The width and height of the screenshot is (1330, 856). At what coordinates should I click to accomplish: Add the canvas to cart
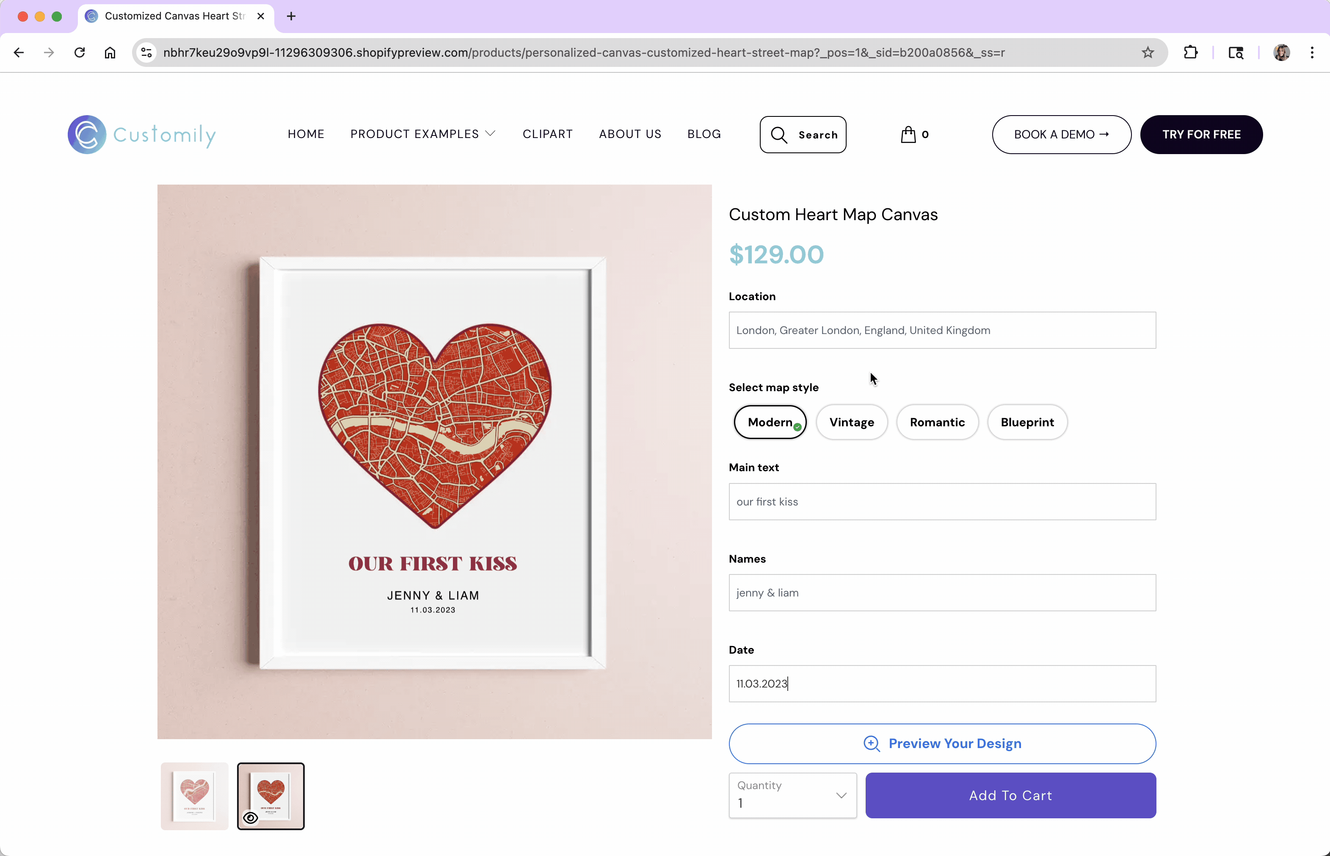click(1010, 795)
